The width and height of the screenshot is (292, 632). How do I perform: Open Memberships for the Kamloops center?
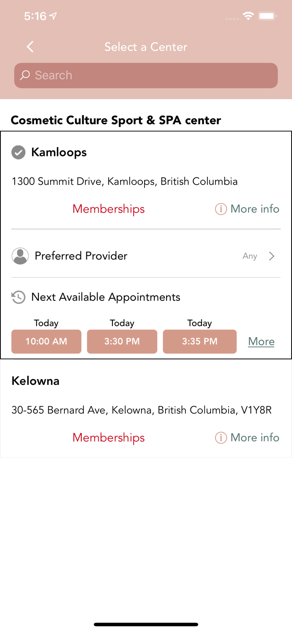[x=108, y=209]
